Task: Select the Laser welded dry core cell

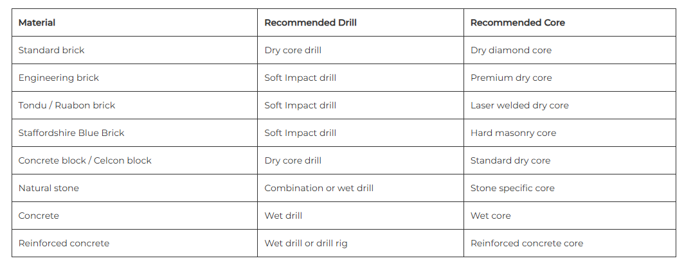Action: coord(570,105)
